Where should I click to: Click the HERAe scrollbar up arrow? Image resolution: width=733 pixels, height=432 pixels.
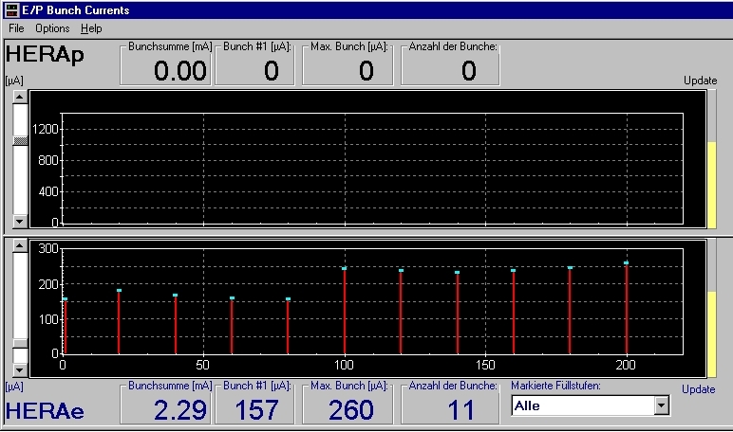pos(20,245)
